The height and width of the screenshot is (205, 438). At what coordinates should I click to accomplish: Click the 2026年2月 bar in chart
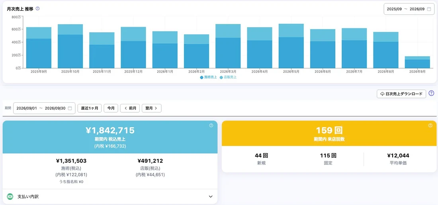pyautogui.click(x=196, y=51)
